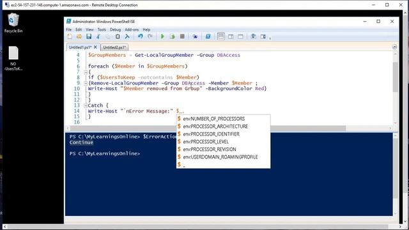Open the Add-ons menu
The width and height of the screenshot is (409, 230).
(x=132, y=29)
